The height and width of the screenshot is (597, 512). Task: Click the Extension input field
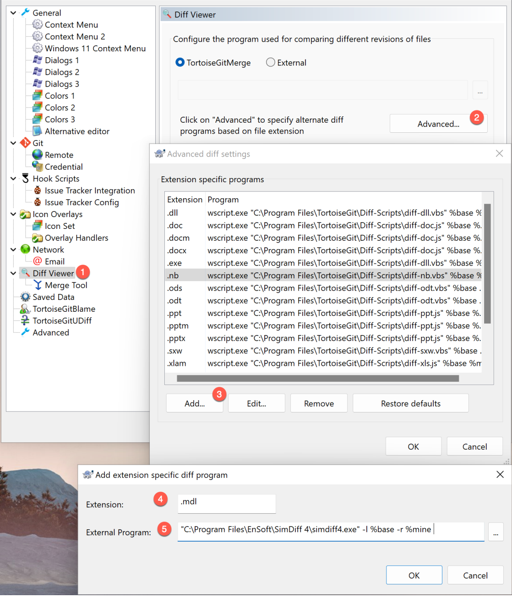(227, 504)
